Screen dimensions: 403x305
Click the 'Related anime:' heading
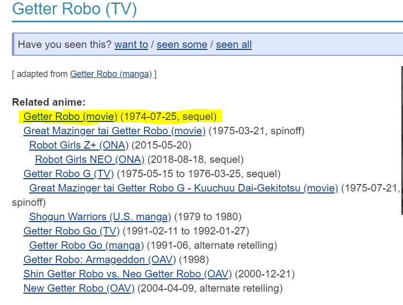pyautogui.click(x=48, y=102)
